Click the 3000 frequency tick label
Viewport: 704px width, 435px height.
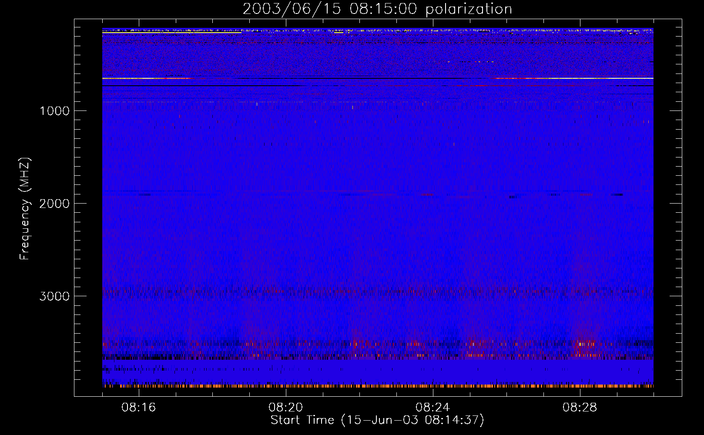click(54, 296)
